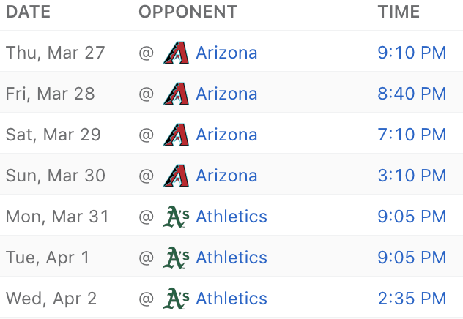
Task: Open Arizona team link for Thu, Mar 27
Action: click(x=226, y=53)
